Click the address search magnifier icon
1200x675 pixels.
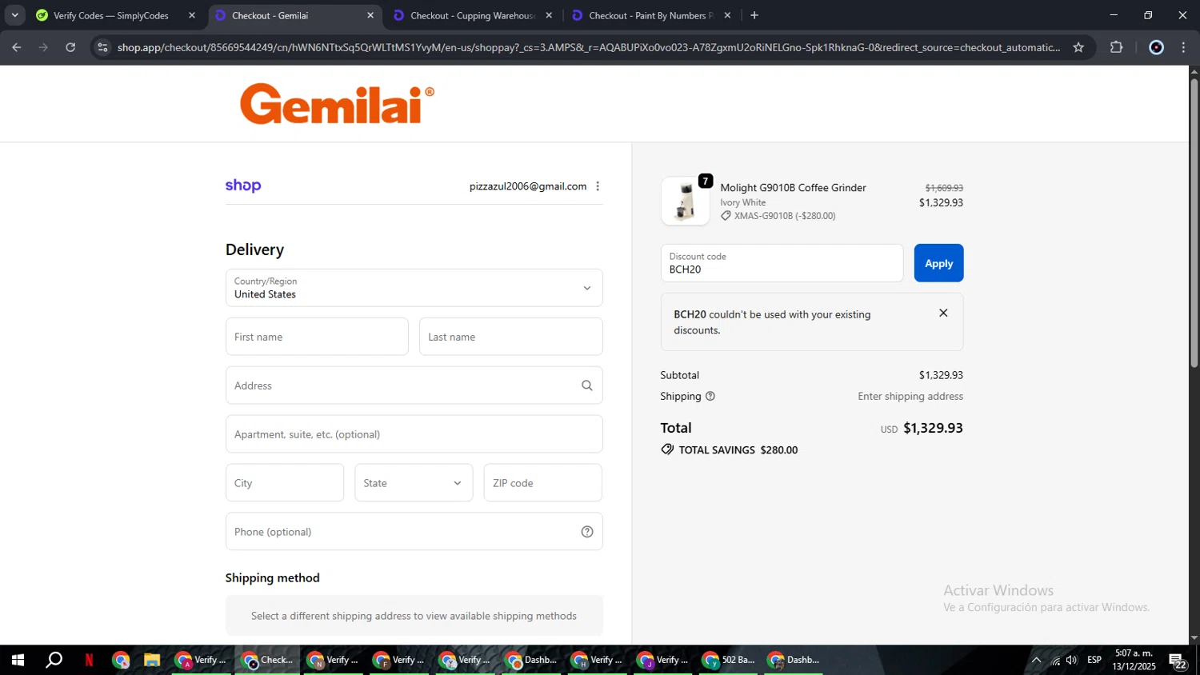coord(586,385)
